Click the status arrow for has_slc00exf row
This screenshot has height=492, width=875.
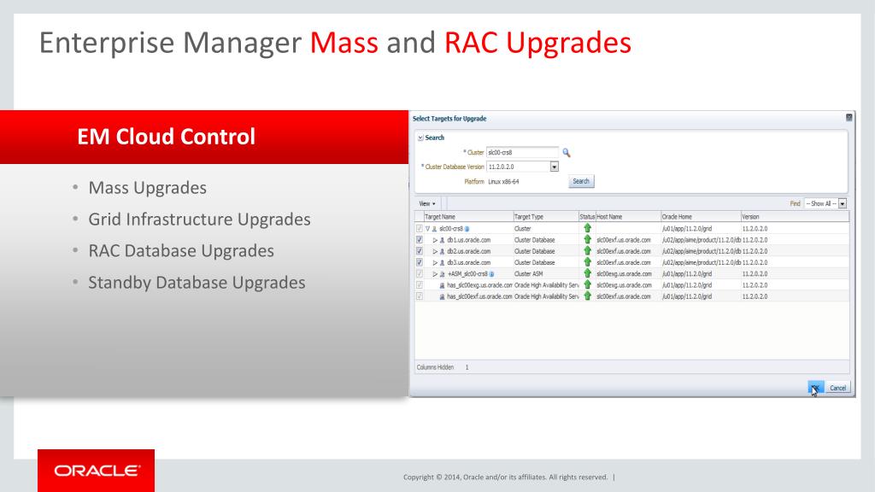tap(587, 296)
